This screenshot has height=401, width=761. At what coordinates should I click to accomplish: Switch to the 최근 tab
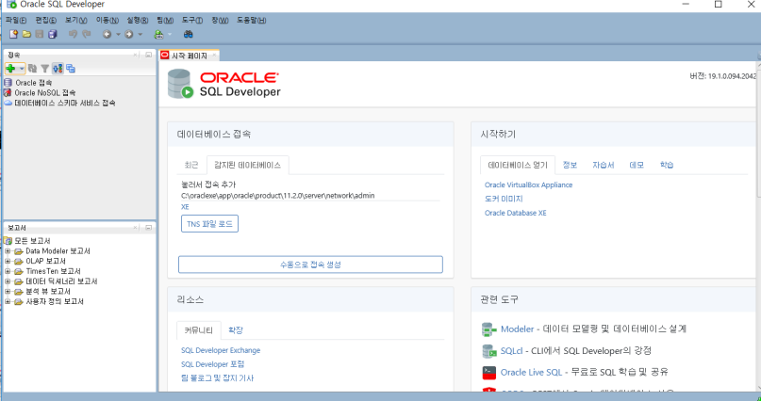pos(191,165)
